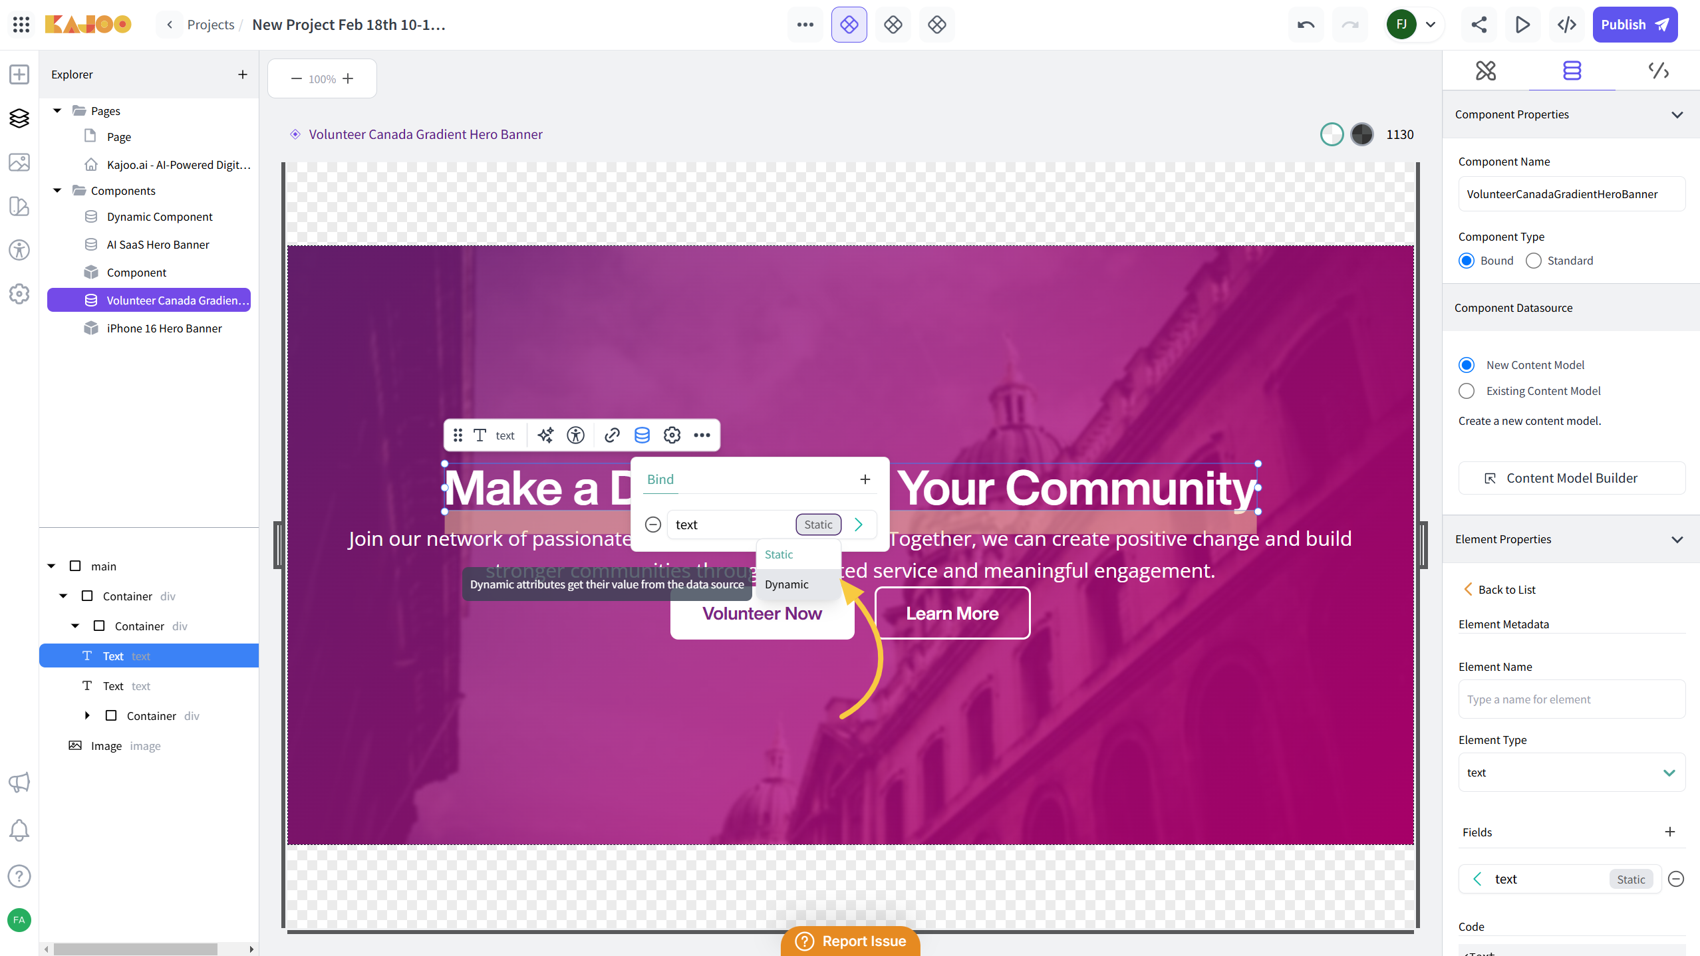Open the accessibility icon in left sidebar
1700x956 pixels.
coord(19,250)
